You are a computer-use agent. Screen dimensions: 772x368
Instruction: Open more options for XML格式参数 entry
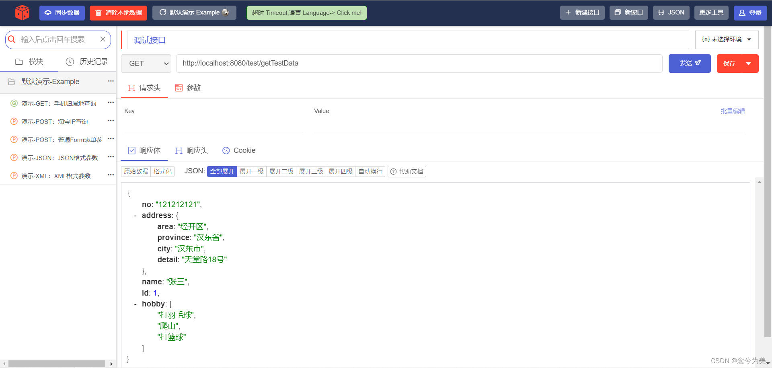pos(111,175)
